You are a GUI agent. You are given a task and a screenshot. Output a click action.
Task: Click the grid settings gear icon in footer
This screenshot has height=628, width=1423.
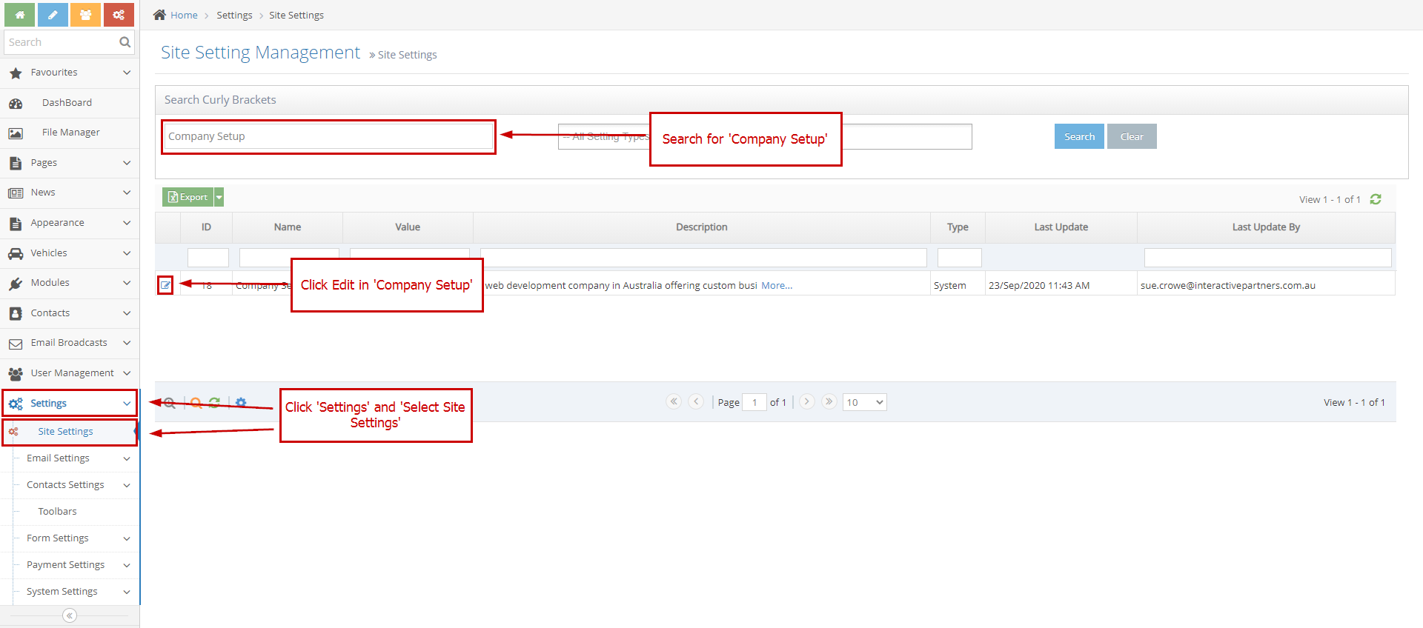pos(241,403)
